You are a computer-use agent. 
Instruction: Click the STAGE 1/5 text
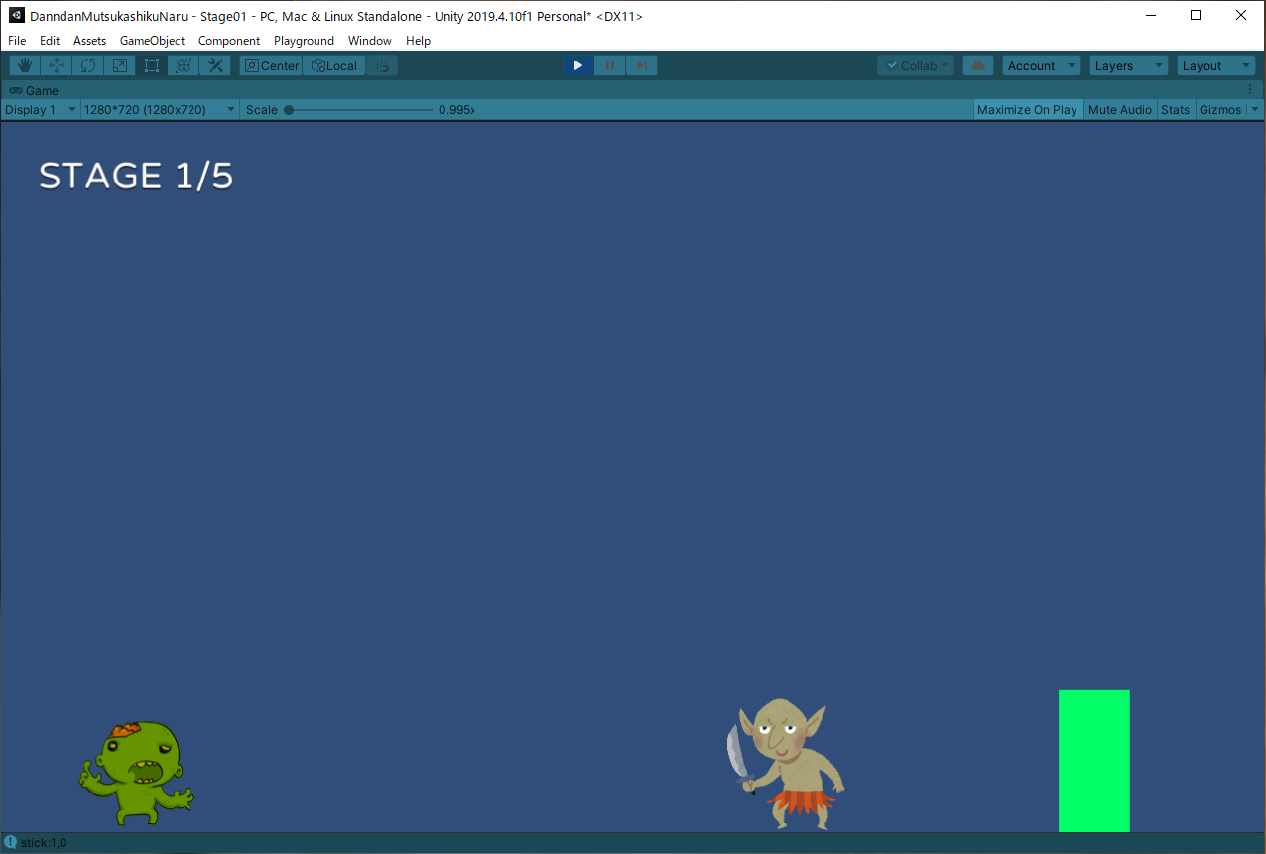pyautogui.click(x=136, y=176)
